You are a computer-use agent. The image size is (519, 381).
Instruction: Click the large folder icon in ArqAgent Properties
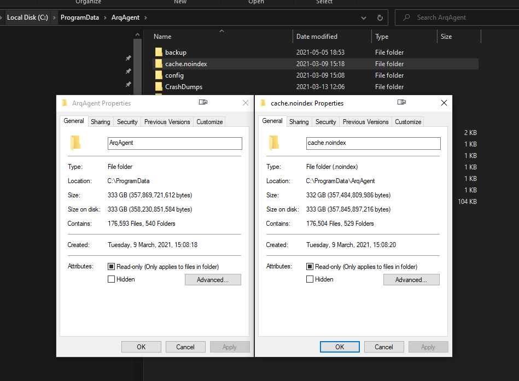(x=75, y=143)
